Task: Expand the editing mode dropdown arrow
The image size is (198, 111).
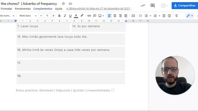Action: 192,16
